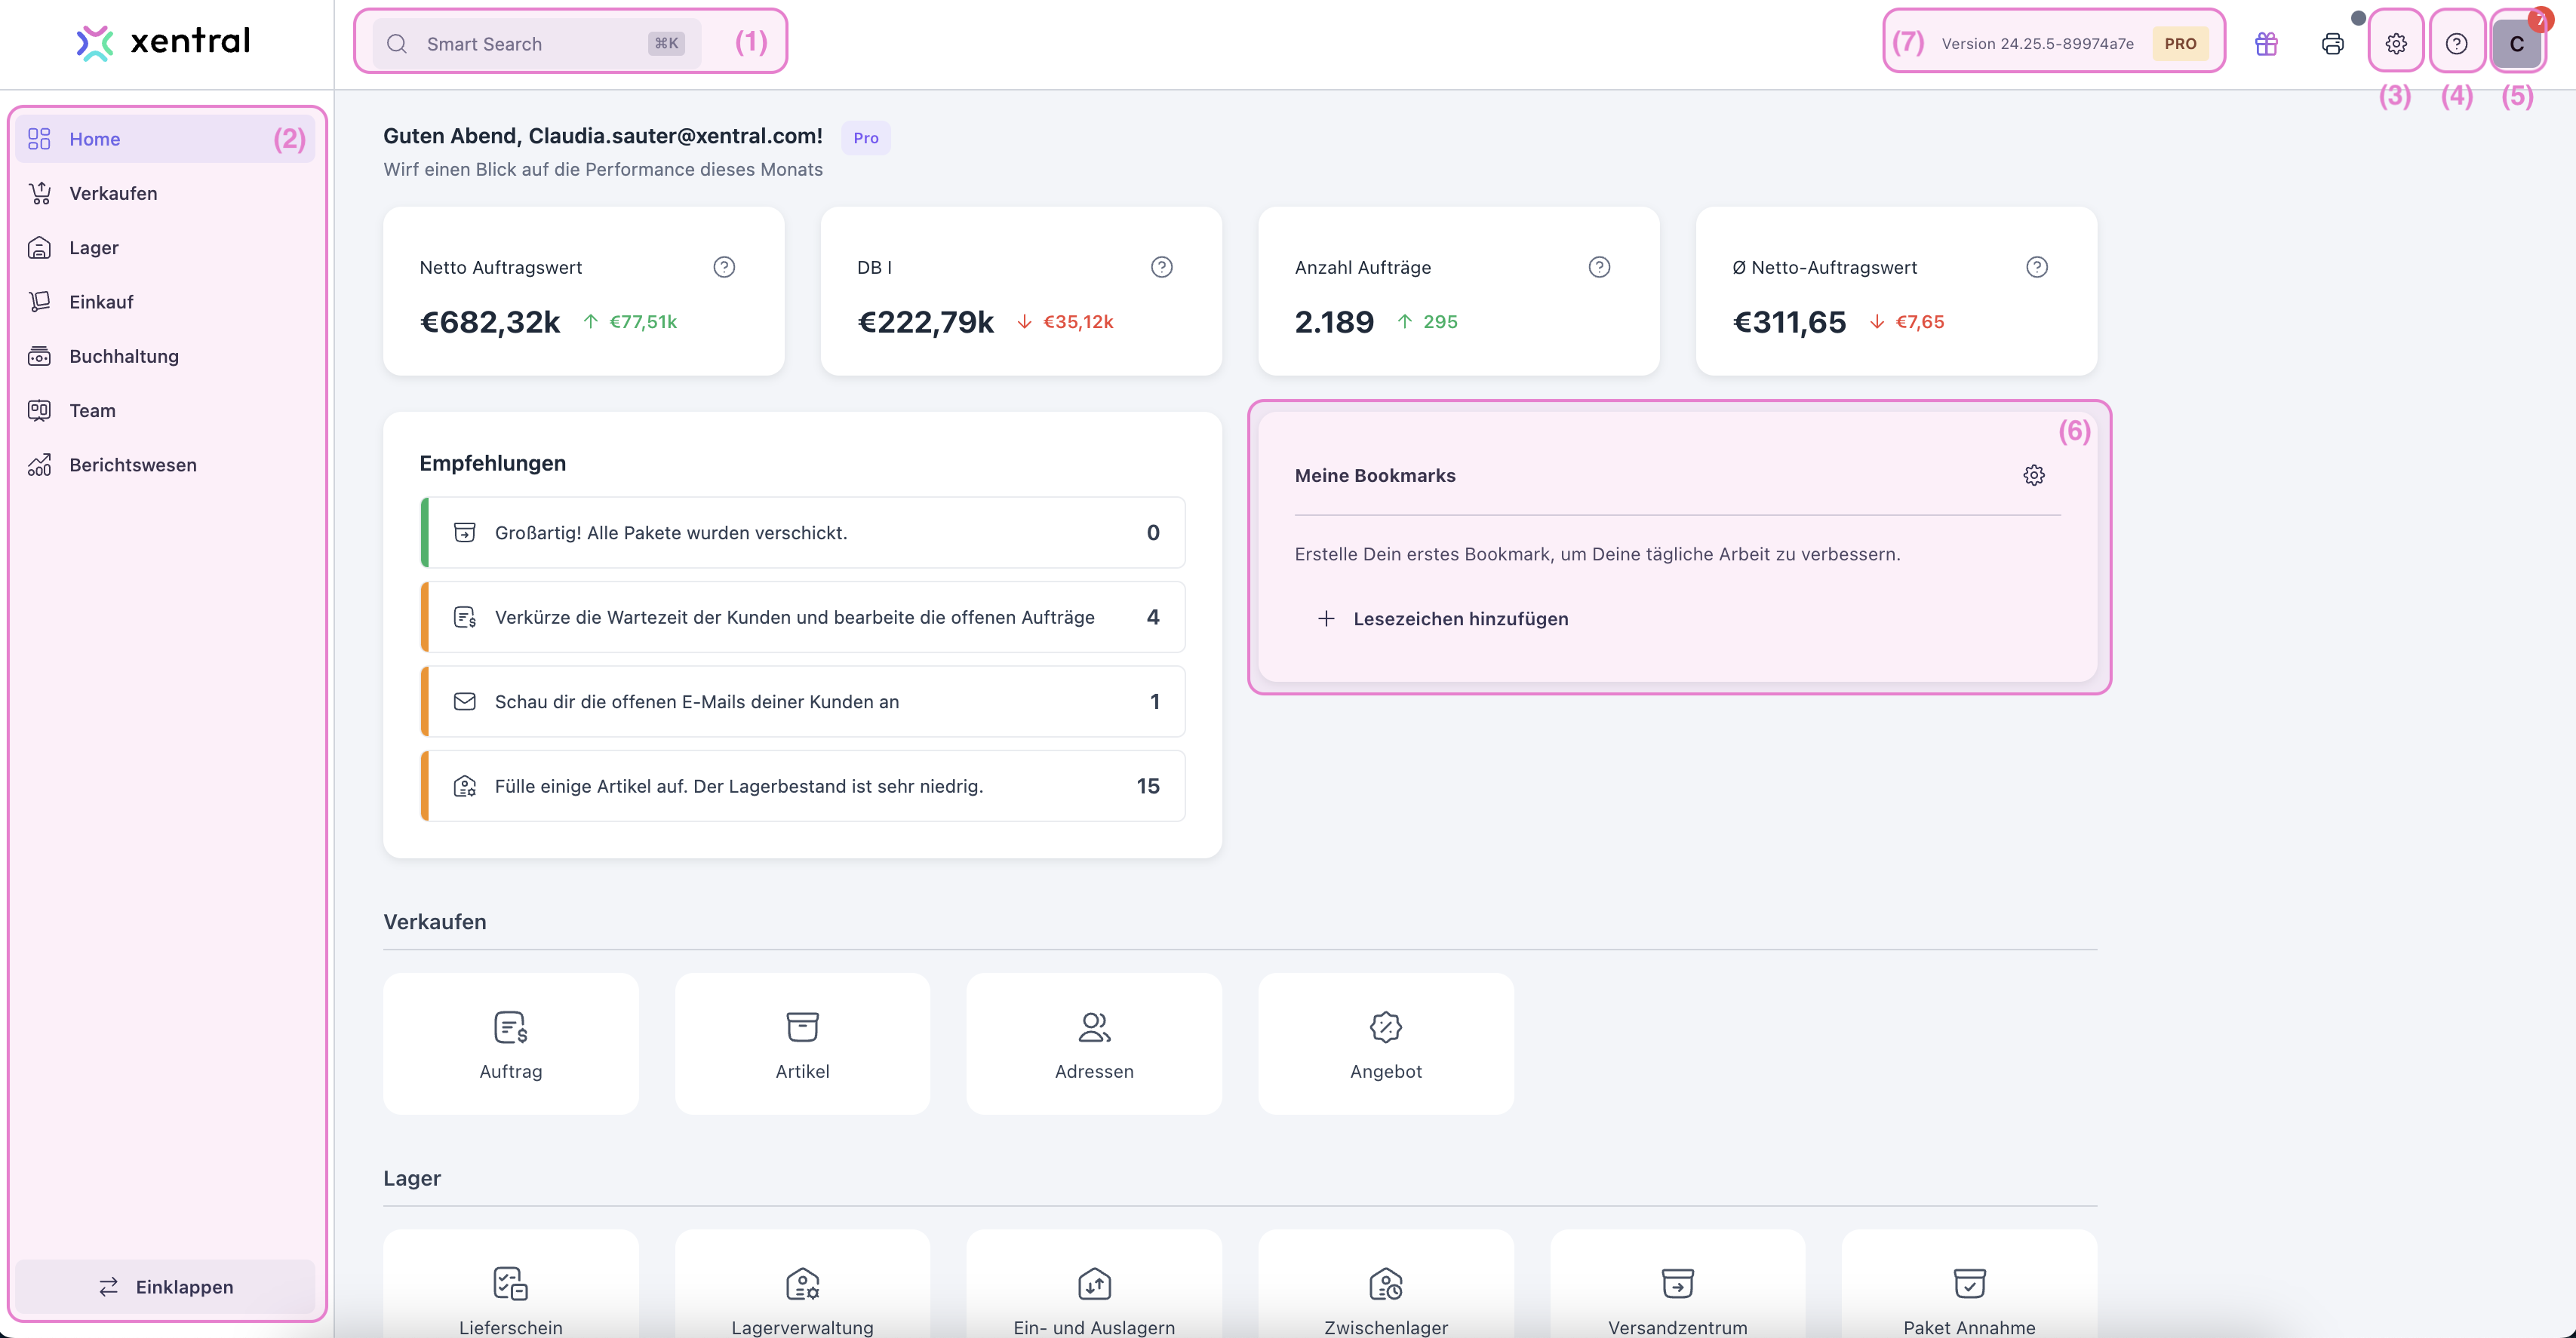Open the Auftrag tile
2576x1338 pixels.
click(510, 1043)
